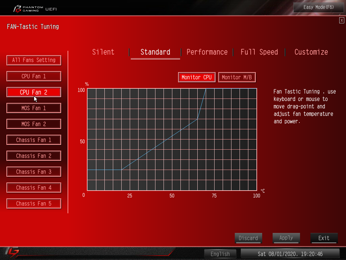Image resolution: width=346 pixels, height=260 pixels.
Task: Select MOS Fan 1
Action: (x=34, y=108)
